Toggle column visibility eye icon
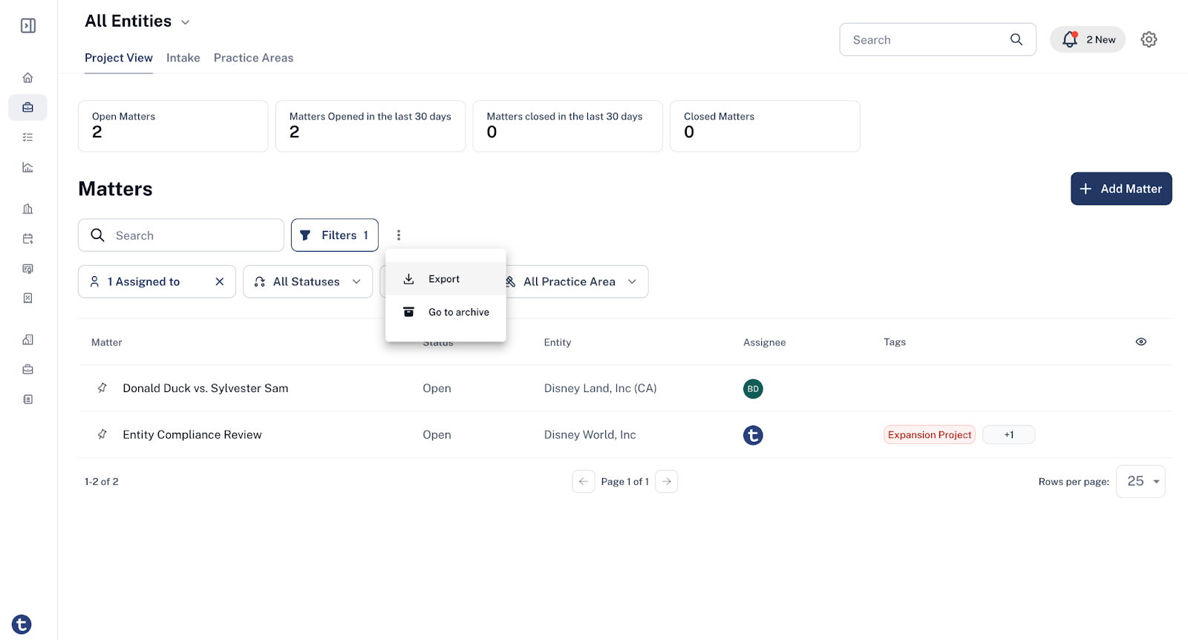This screenshot has width=1188, height=640. point(1141,342)
